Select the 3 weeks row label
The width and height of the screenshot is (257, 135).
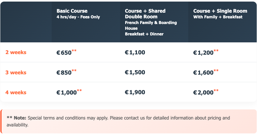pos(16,72)
